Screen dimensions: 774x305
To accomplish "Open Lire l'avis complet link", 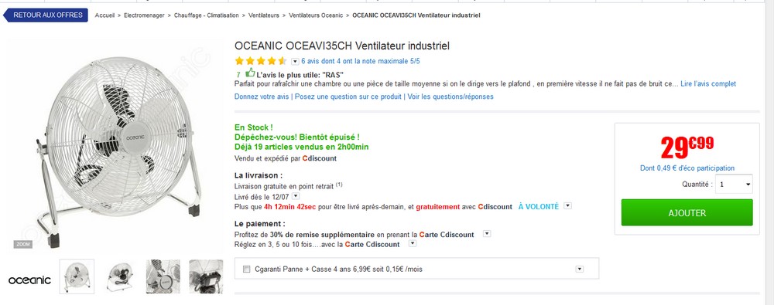I will pyautogui.click(x=708, y=83).
